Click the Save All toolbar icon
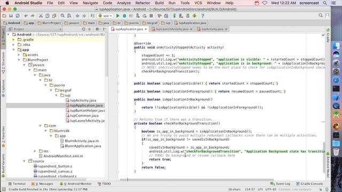Viewport: 342px width, 192px height. [11, 15]
